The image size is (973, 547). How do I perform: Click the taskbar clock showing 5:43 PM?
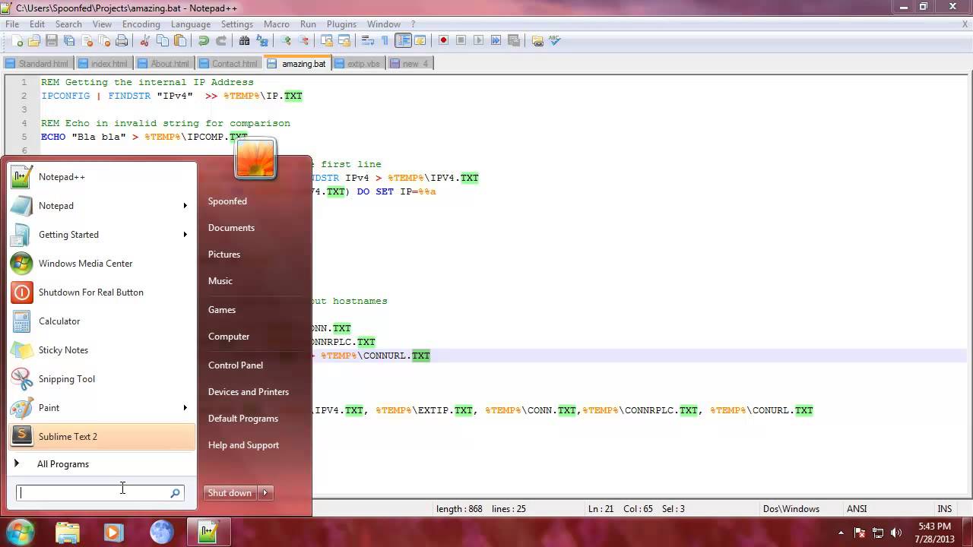(934, 533)
